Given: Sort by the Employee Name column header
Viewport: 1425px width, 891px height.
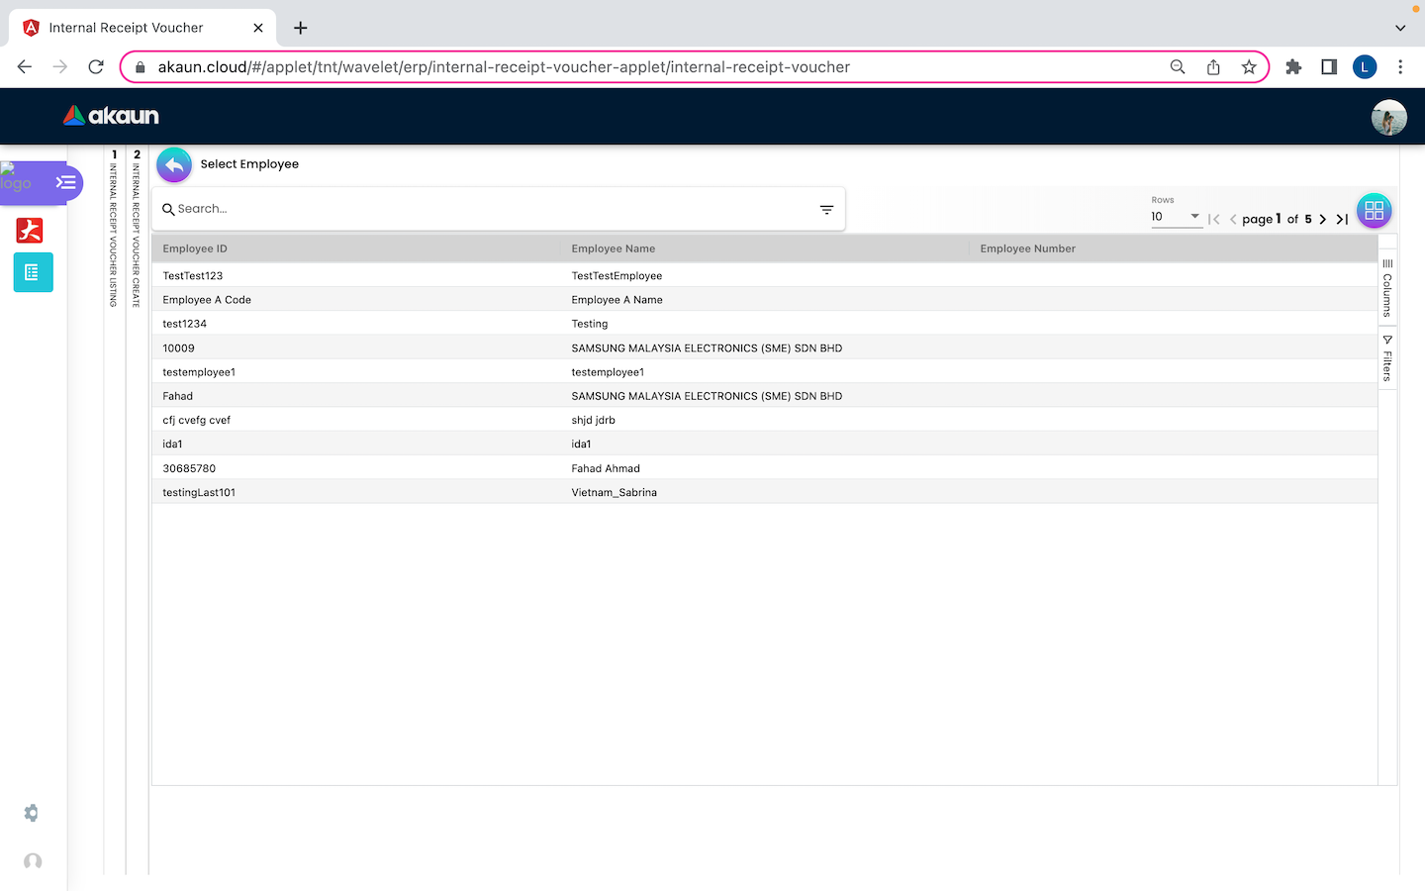Looking at the screenshot, I should coord(614,248).
